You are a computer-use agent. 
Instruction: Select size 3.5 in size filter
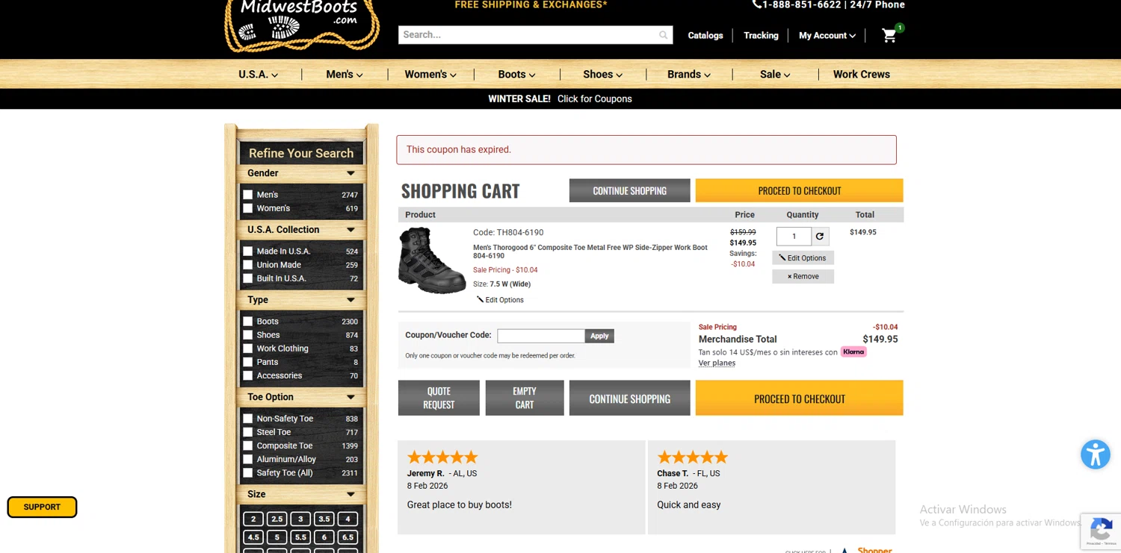pyautogui.click(x=324, y=519)
